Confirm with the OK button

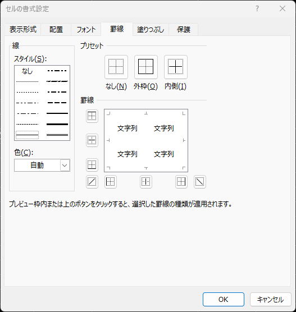click(x=224, y=299)
